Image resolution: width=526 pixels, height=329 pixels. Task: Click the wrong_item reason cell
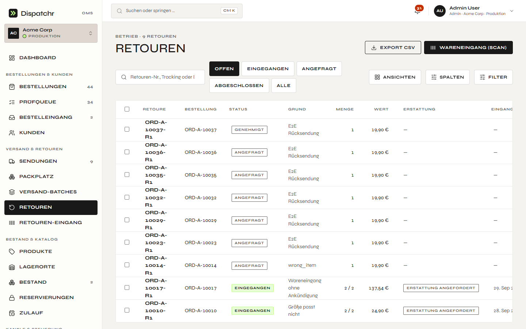click(302, 265)
